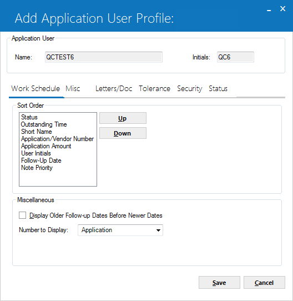Minimize the Add Application User Profile window
293x301 pixels.
269,9
